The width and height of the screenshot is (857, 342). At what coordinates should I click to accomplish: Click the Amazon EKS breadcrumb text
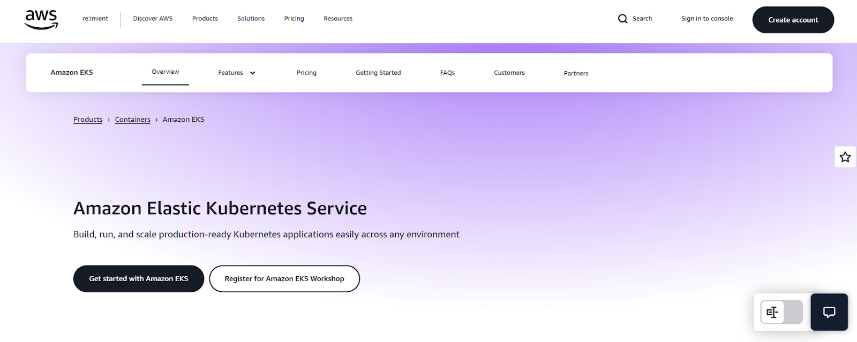(x=183, y=120)
